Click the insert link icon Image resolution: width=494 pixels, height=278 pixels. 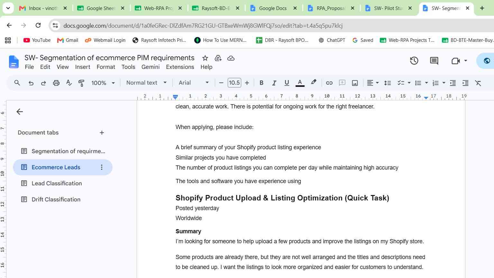click(329, 83)
